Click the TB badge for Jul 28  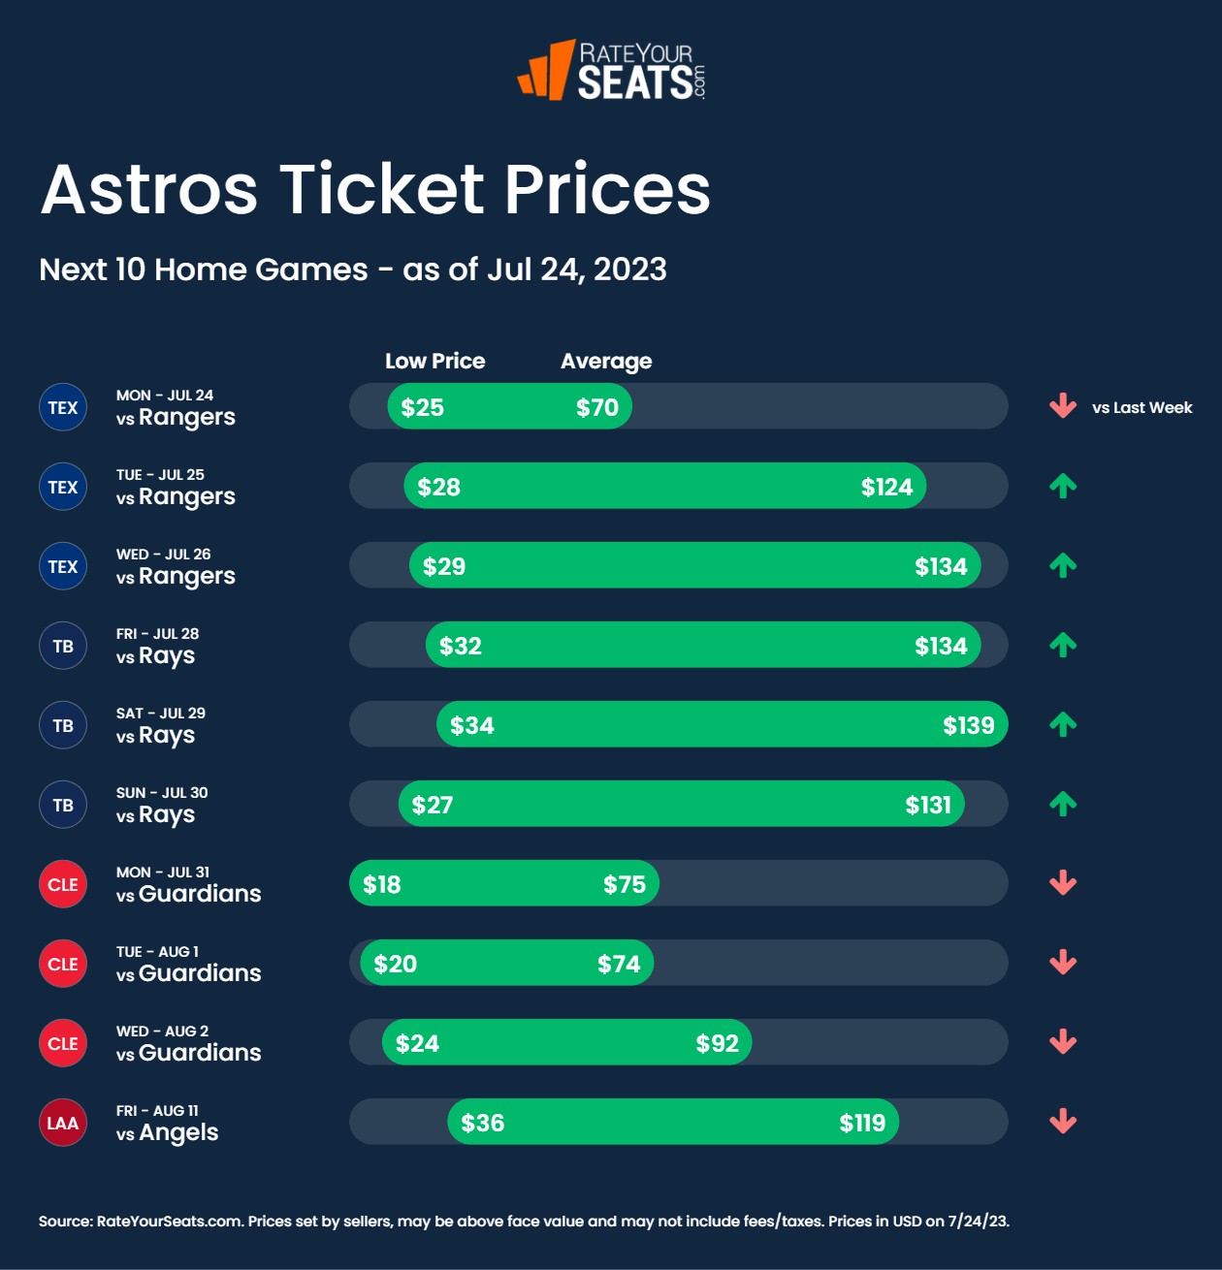63,646
